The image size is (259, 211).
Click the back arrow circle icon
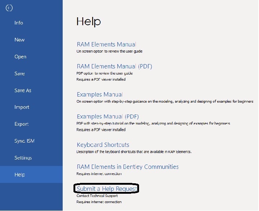9,8
